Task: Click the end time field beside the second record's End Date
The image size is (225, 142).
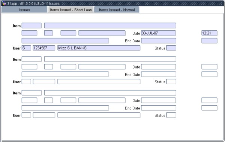Action: 209,74
